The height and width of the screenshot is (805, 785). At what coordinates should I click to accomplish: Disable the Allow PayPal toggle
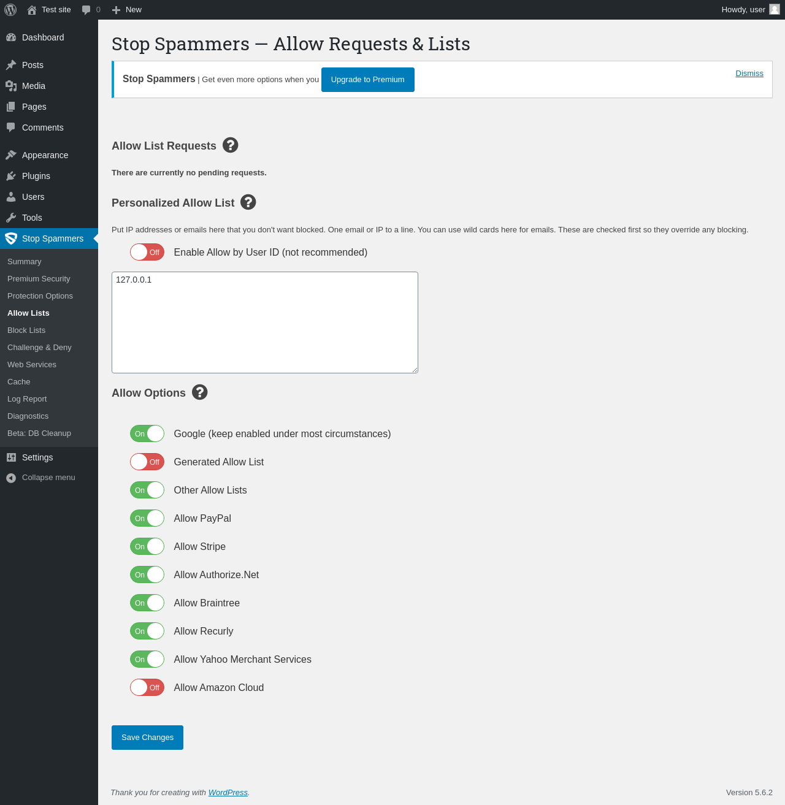click(147, 518)
